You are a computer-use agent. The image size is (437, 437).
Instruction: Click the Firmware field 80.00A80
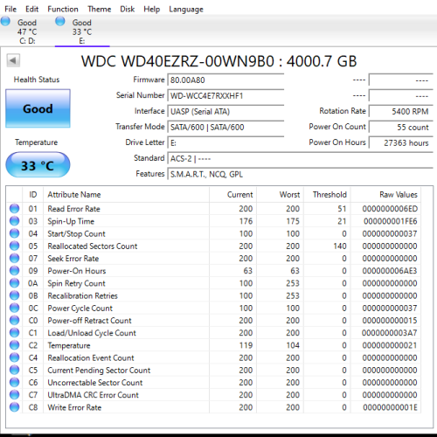225,80
